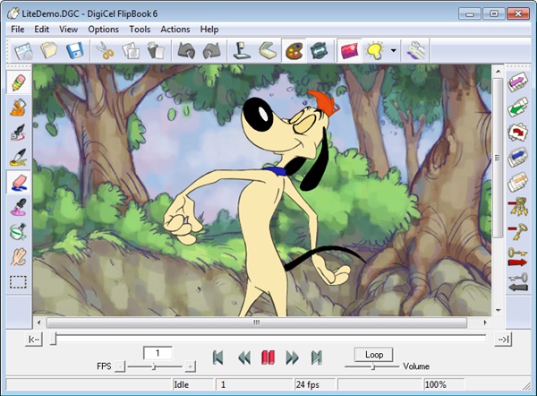Select the Pencil drawing tool
Image resolution: width=537 pixels, height=396 pixels.
17,83
